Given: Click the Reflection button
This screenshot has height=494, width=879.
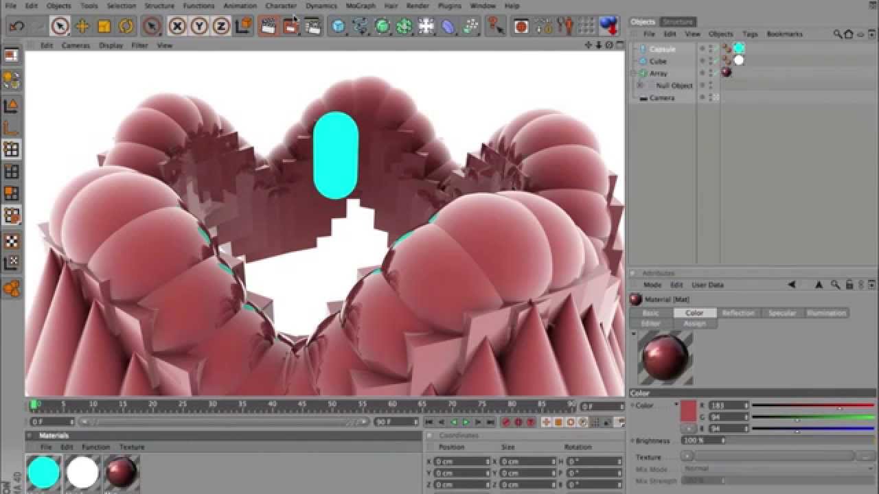Looking at the screenshot, I should [x=738, y=313].
